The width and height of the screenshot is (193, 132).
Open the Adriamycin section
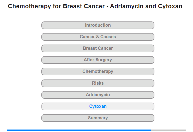pos(98,95)
